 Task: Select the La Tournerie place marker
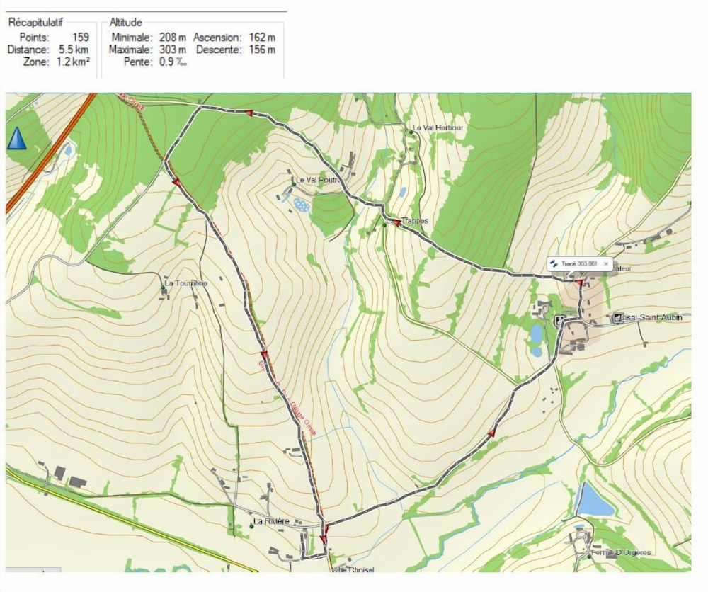click(163, 288)
